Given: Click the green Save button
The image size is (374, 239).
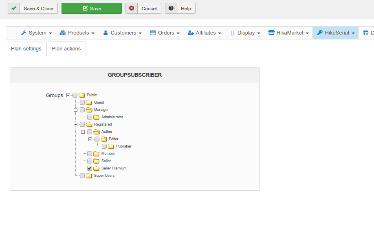Looking at the screenshot, I should click(92, 8).
